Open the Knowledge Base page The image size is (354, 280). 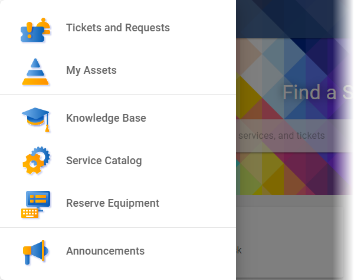118,118
